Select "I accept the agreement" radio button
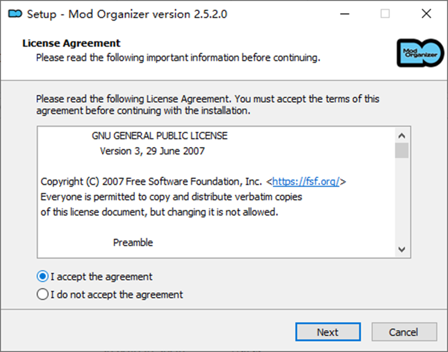 coord(43,277)
